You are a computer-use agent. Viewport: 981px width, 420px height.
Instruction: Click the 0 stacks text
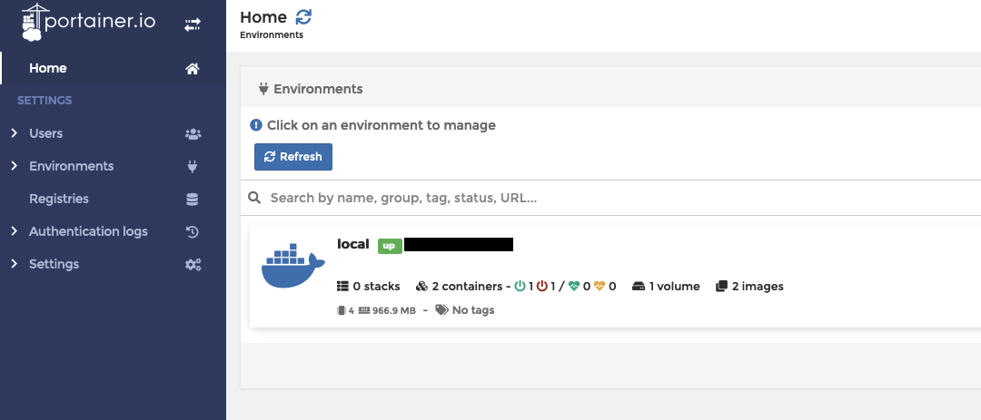376,287
